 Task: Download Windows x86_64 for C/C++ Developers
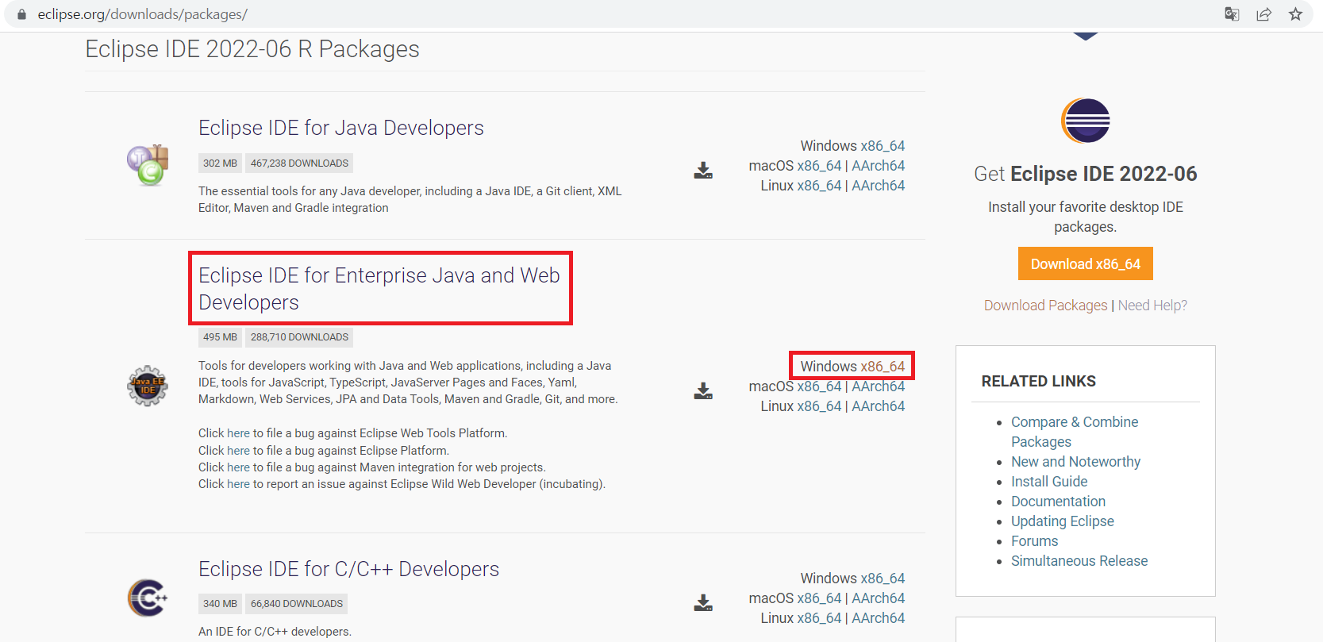pos(883,579)
